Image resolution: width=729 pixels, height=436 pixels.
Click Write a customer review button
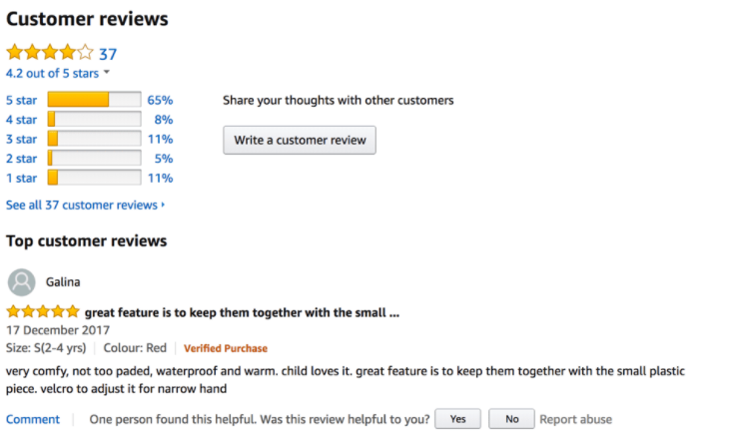click(x=300, y=141)
